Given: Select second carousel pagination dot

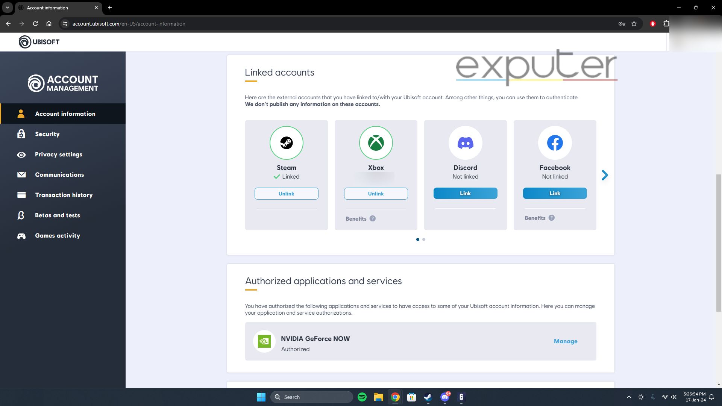Looking at the screenshot, I should pos(424,239).
